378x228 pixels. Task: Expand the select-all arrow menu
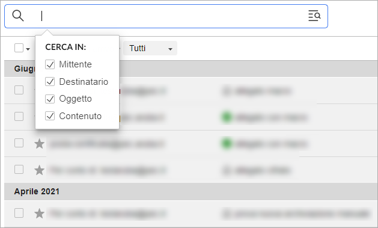[28, 49]
